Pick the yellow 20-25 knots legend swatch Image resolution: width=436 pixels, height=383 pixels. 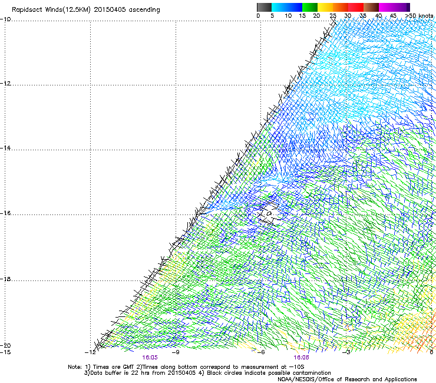(325, 7)
